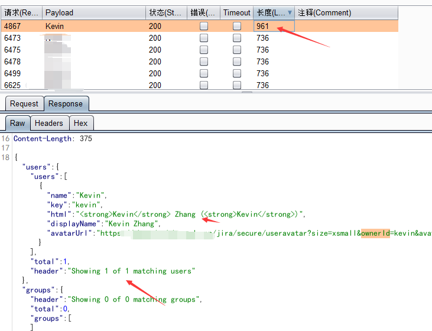Select request number 6478

(x=12, y=61)
